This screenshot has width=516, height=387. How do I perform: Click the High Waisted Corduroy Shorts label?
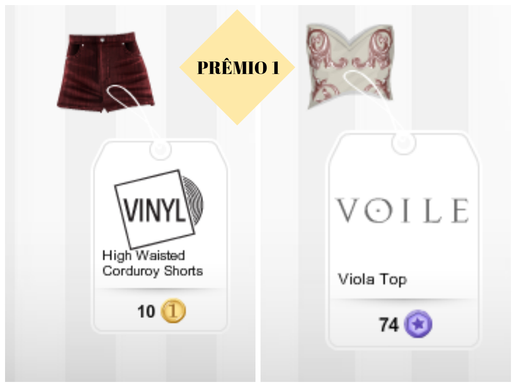click(152, 263)
